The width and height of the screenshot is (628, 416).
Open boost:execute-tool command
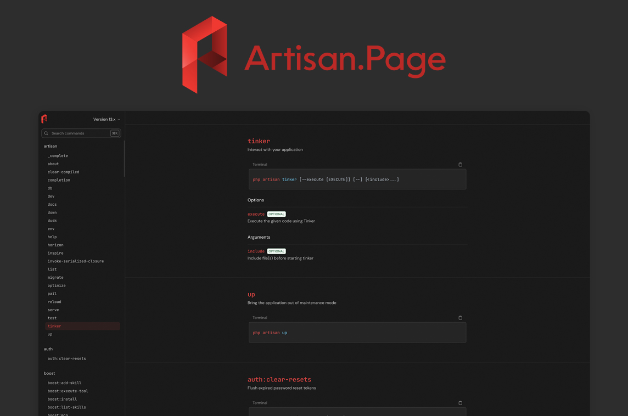pyautogui.click(x=68, y=391)
